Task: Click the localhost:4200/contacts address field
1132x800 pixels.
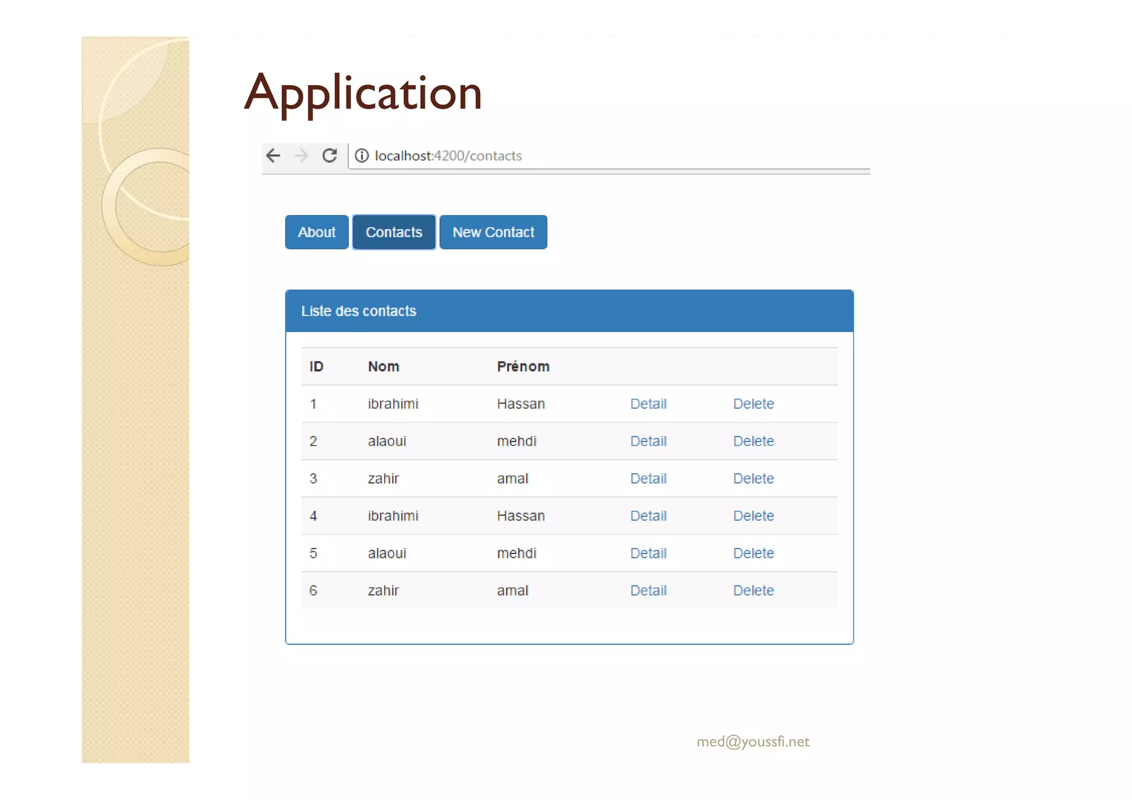Action: [x=609, y=156]
